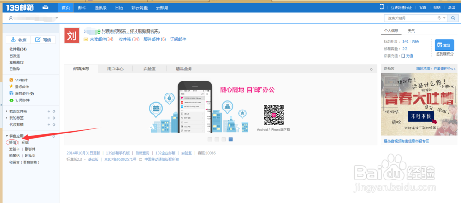The width and height of the screenshot is (461, 203).
Task: Open the 已发送 folder
Action: coord(15,56)
